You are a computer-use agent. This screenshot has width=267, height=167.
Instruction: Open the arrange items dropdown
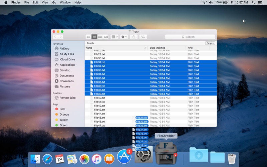[x=114, y=37]
